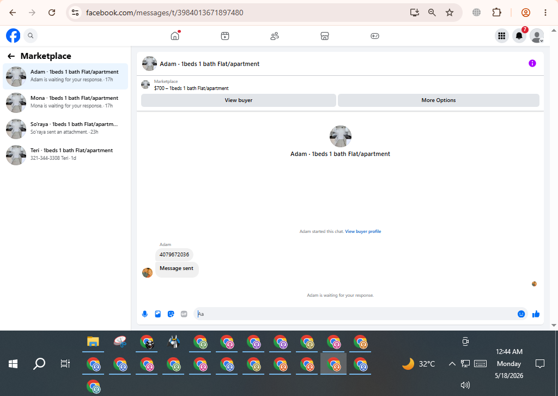Open the Windows notification center
The width and height of the screenshot is (558, 396).
tap(540, 364)
